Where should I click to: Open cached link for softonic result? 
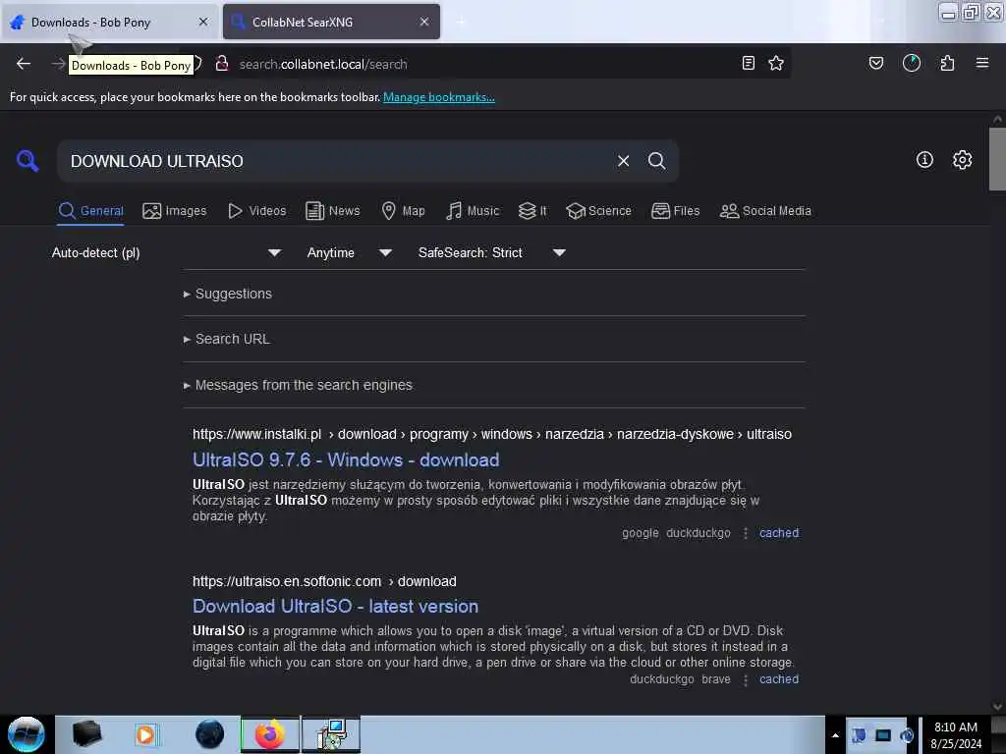779,679
